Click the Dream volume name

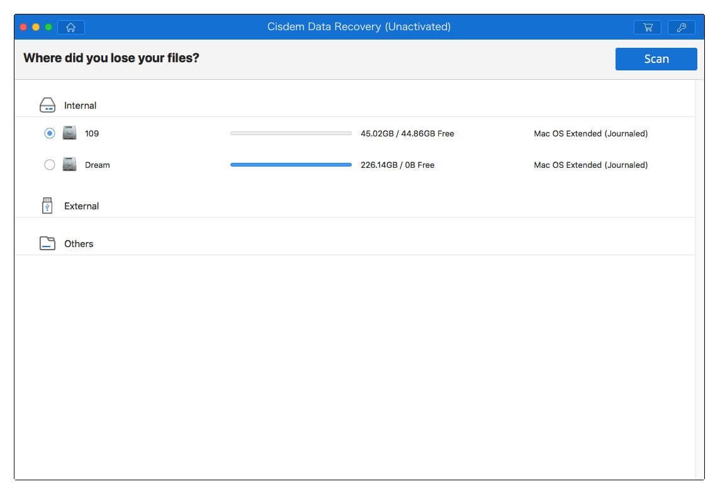[x=98, y=165]
